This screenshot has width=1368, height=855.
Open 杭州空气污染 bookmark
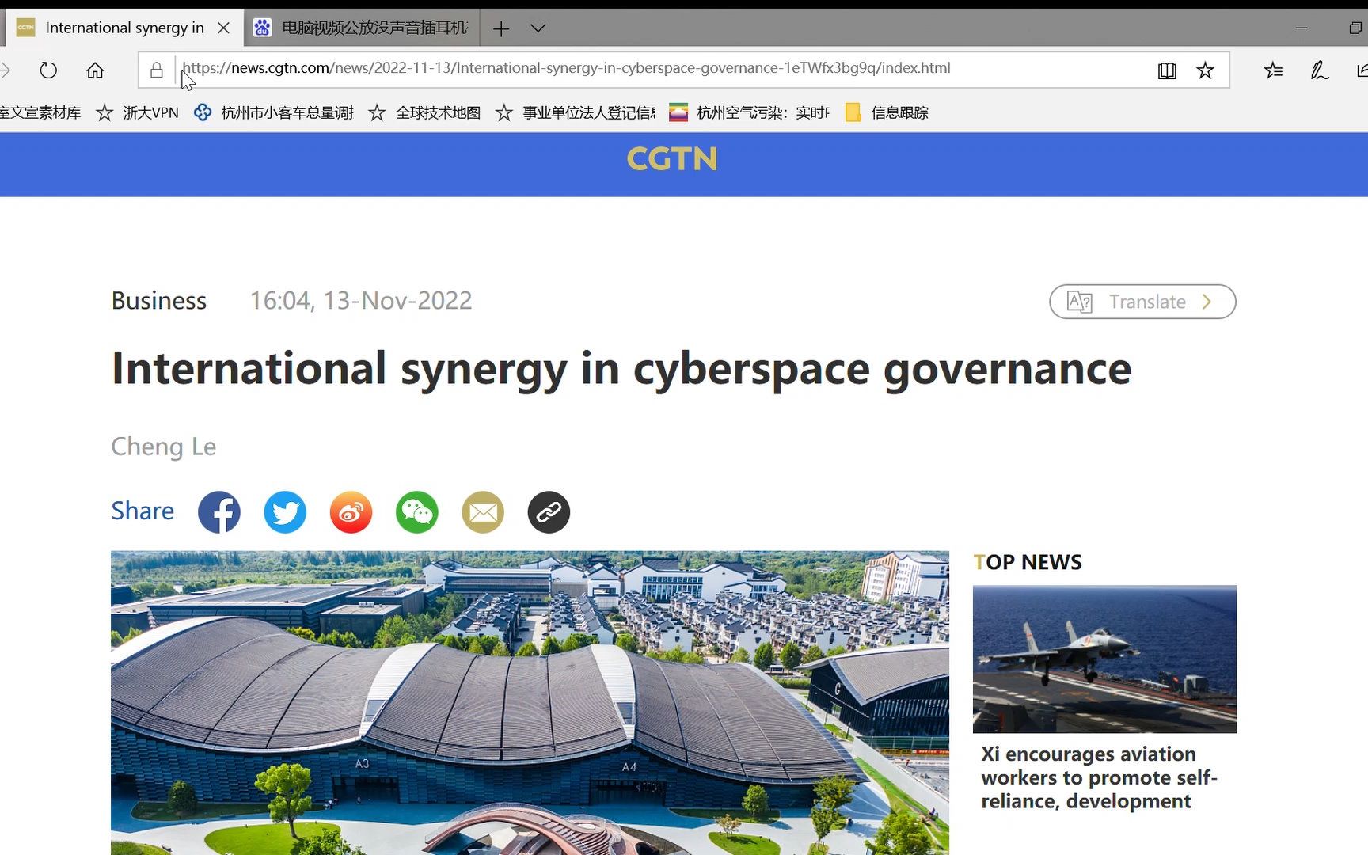[750, 113]
